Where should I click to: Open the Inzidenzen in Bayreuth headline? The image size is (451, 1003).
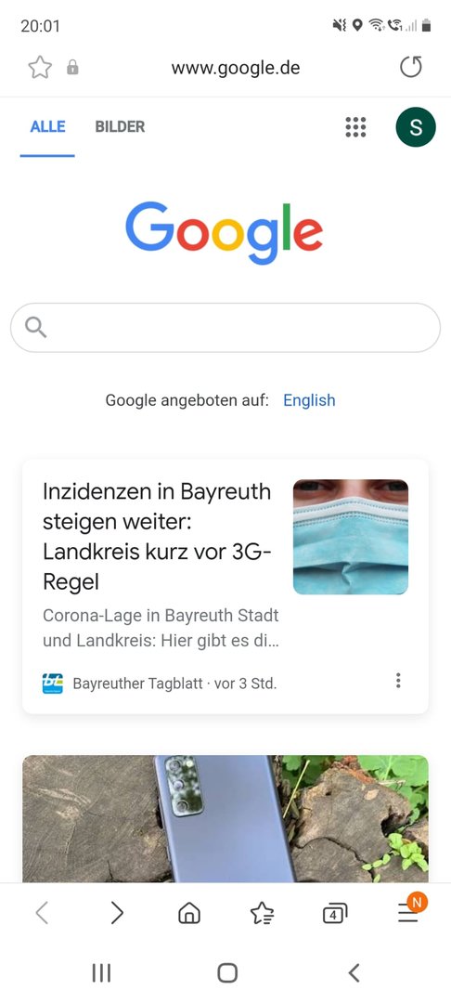click(157, 537)
